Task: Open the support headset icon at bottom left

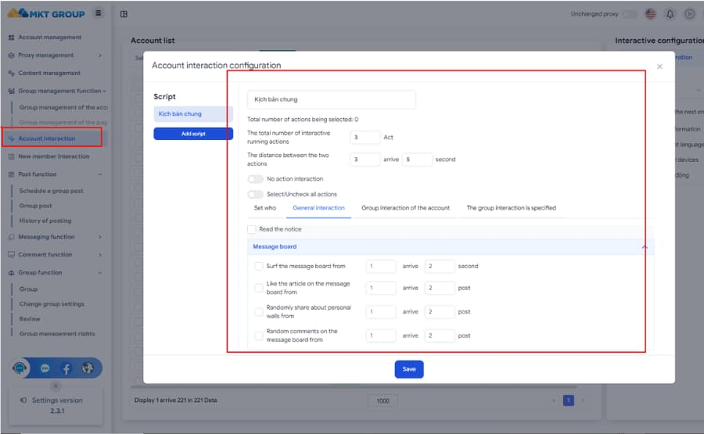Action: tap(20, 368)
